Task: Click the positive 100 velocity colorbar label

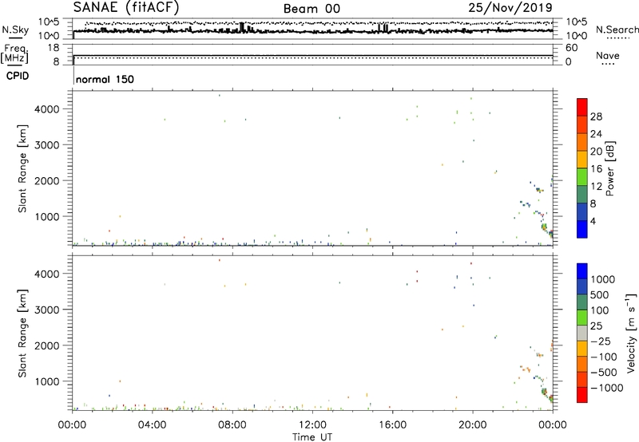Action: 600,310
